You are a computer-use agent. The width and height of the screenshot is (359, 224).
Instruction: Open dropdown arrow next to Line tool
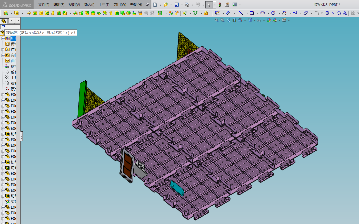pyautogui.click(x=247, y=13)
